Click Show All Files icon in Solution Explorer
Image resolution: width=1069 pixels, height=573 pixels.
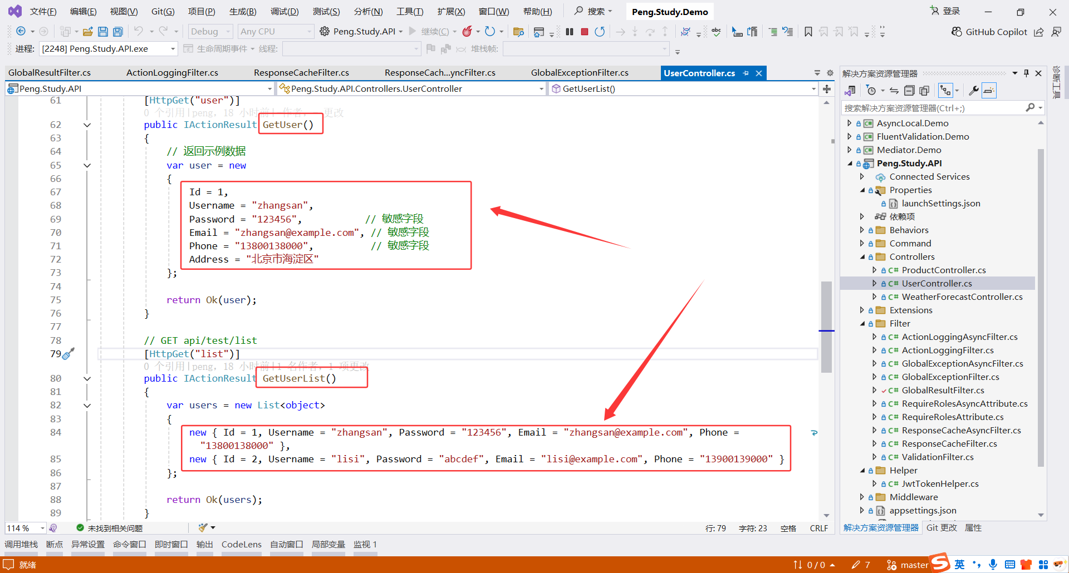(x=924, y=91)
